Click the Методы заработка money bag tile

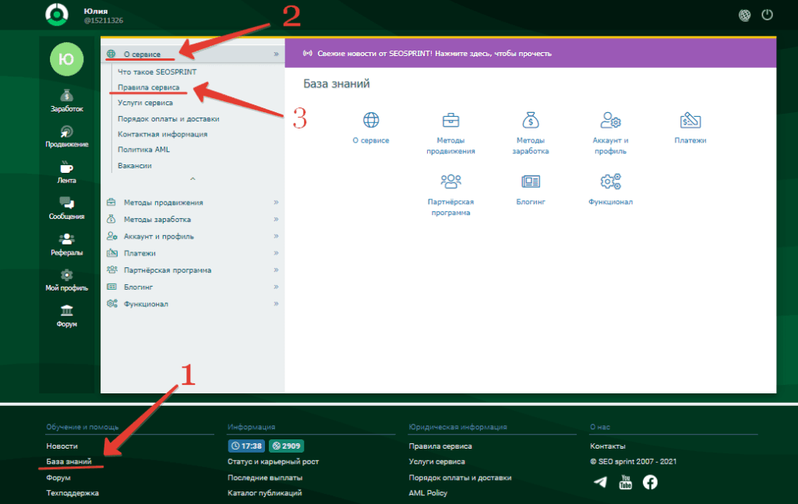(x=530, y=120)
